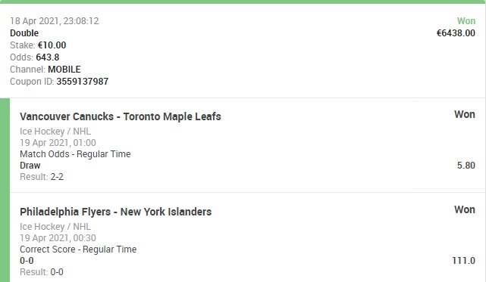Click the Draw selection text

pyautogui.click(x=30, y=166)
